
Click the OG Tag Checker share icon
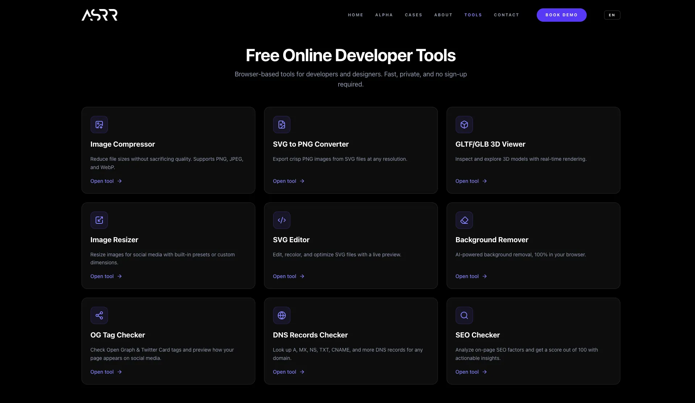(99, 315)
